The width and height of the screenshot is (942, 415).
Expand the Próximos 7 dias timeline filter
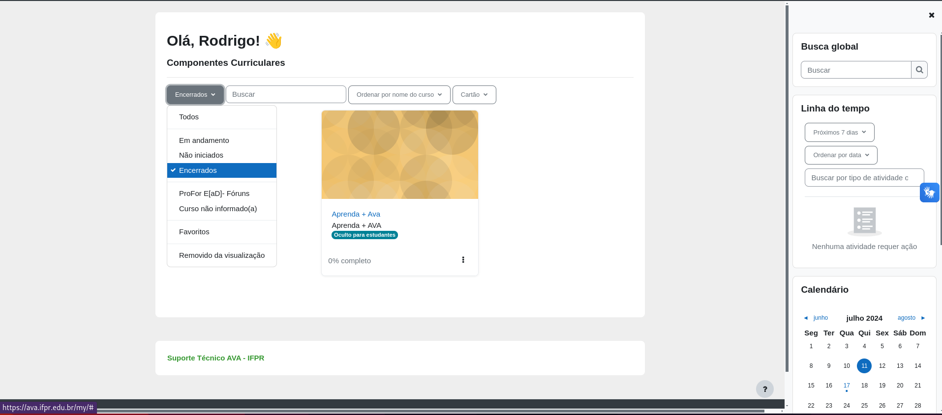tap(839, 133)
